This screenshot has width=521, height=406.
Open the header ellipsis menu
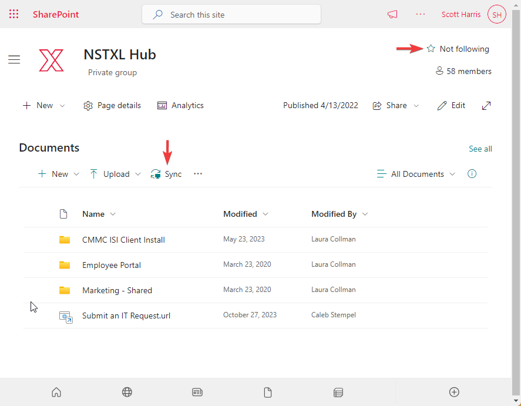click(x=421, y=14)
